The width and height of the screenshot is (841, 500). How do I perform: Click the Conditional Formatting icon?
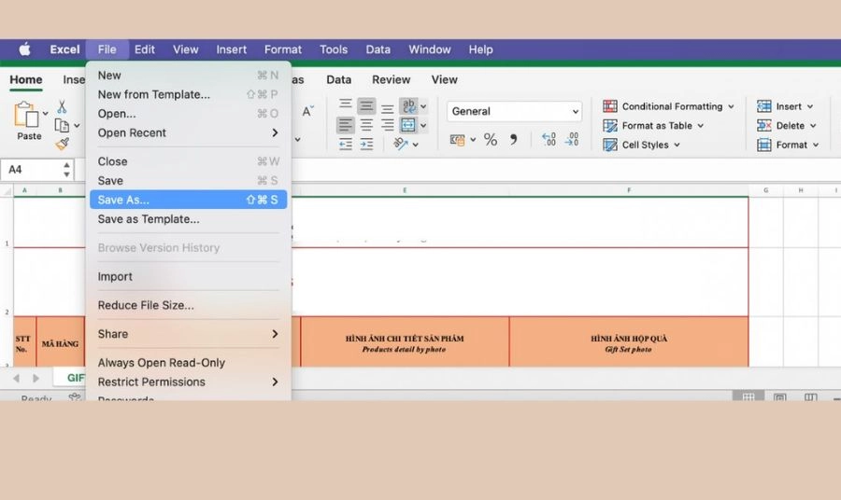coord(610,106)
